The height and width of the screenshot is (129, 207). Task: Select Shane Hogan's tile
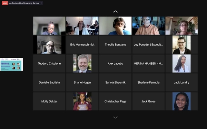pos(82,83)
